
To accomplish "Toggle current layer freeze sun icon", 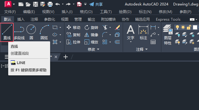I will point(183,27).
